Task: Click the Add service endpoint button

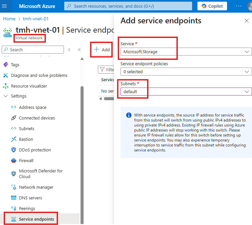Action: point(102,50)
